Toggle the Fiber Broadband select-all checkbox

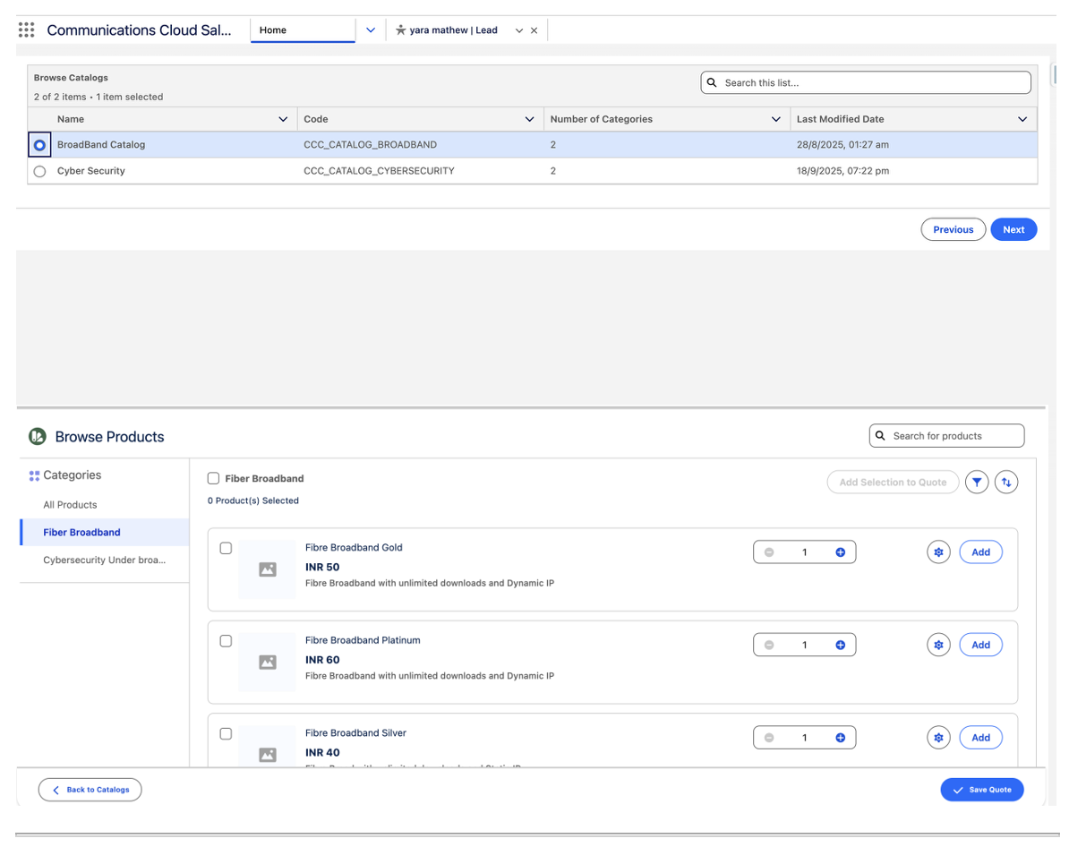[x=213, y=478]
